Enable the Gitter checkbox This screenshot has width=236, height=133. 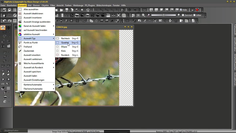pyautogui.click(x=194, y=15)
